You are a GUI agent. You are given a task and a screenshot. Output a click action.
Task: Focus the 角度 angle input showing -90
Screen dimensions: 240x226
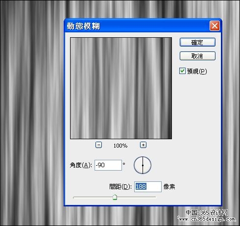tap(108, 165)
